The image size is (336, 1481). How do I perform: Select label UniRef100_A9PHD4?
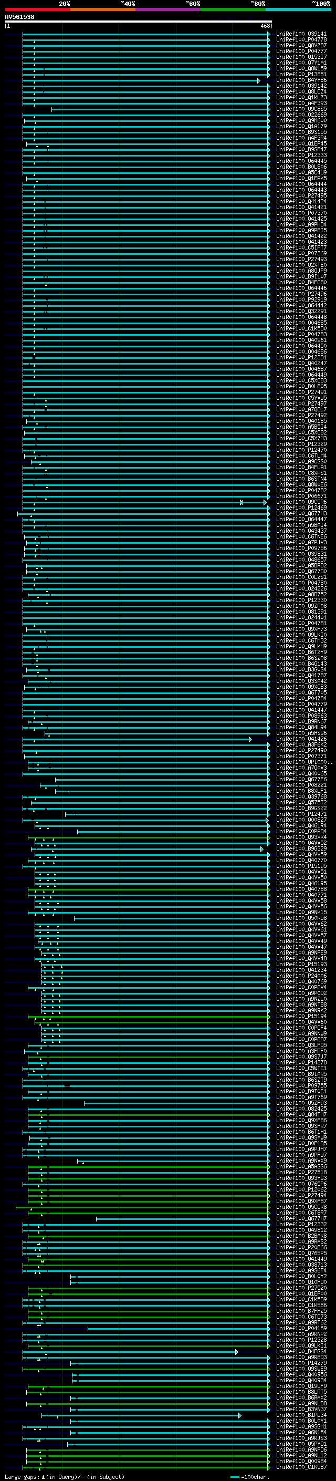pyautogui.click(x=301, y=225)
